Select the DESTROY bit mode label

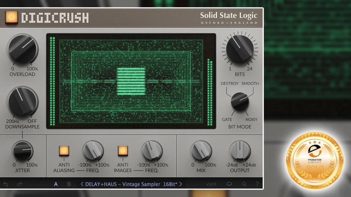[x=230, y=83]
